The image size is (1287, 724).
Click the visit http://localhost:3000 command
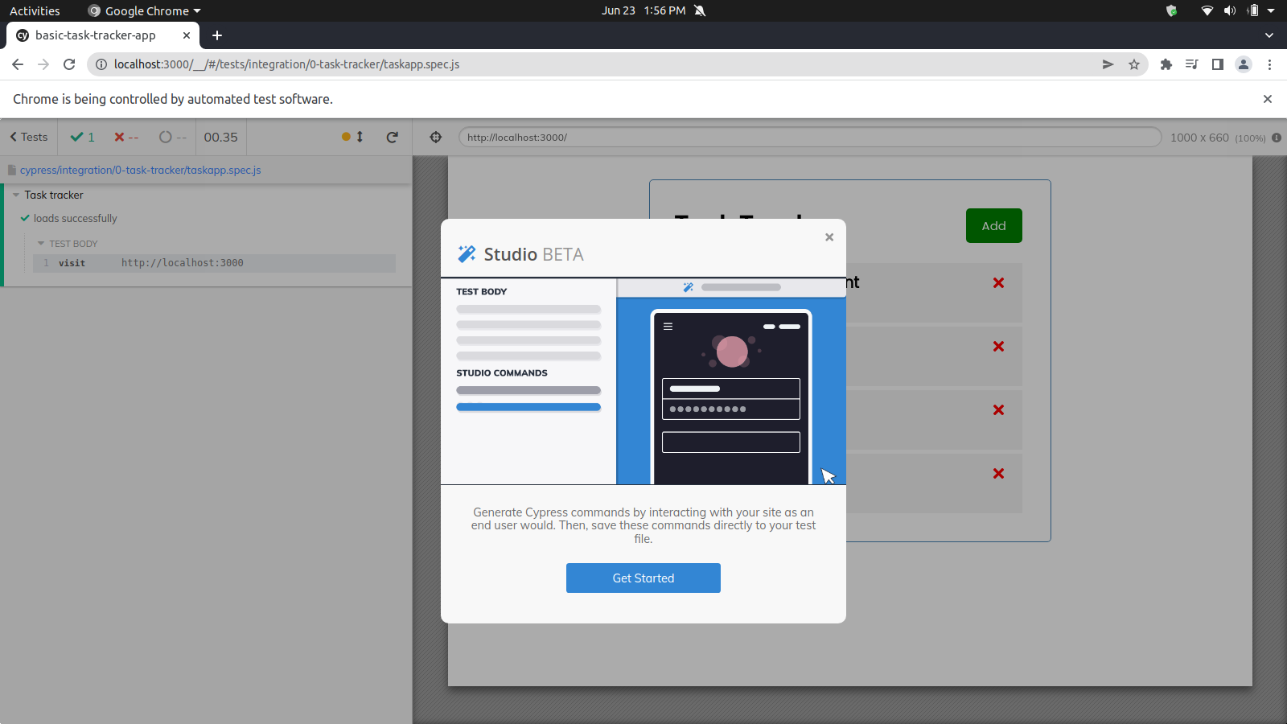click(214, 263)
